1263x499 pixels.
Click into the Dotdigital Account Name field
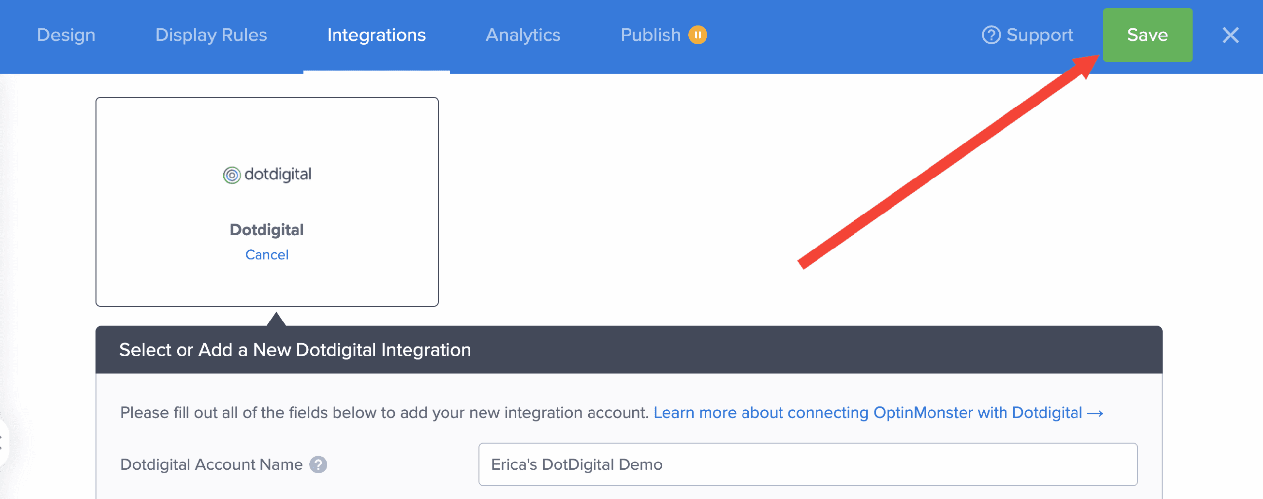[x=807, y=464]
